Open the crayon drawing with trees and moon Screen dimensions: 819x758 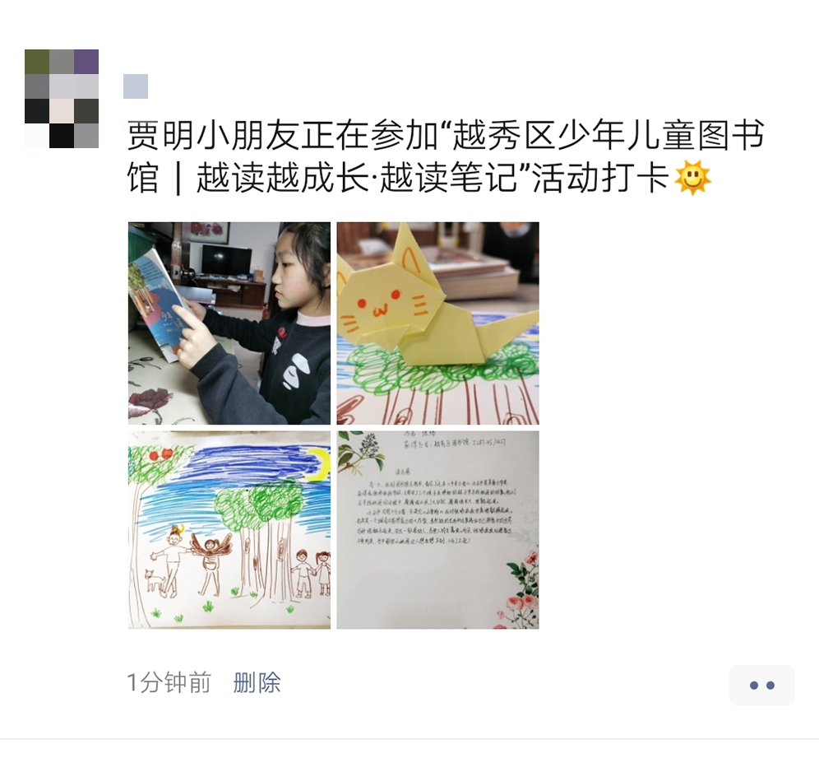coord(229,529)
